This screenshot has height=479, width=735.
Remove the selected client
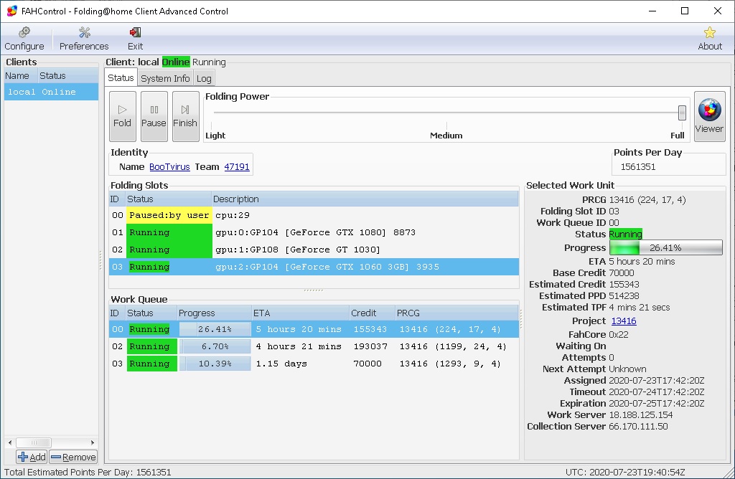coord(72,457)
